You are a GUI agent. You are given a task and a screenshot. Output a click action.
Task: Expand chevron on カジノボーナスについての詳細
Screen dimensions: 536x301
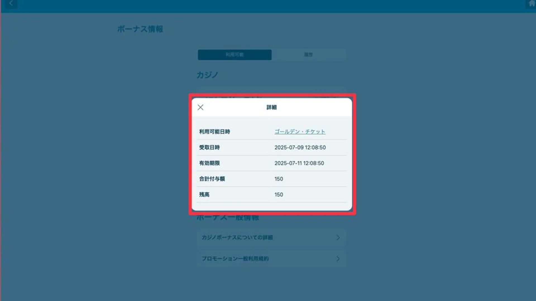[x=338, y=237]
